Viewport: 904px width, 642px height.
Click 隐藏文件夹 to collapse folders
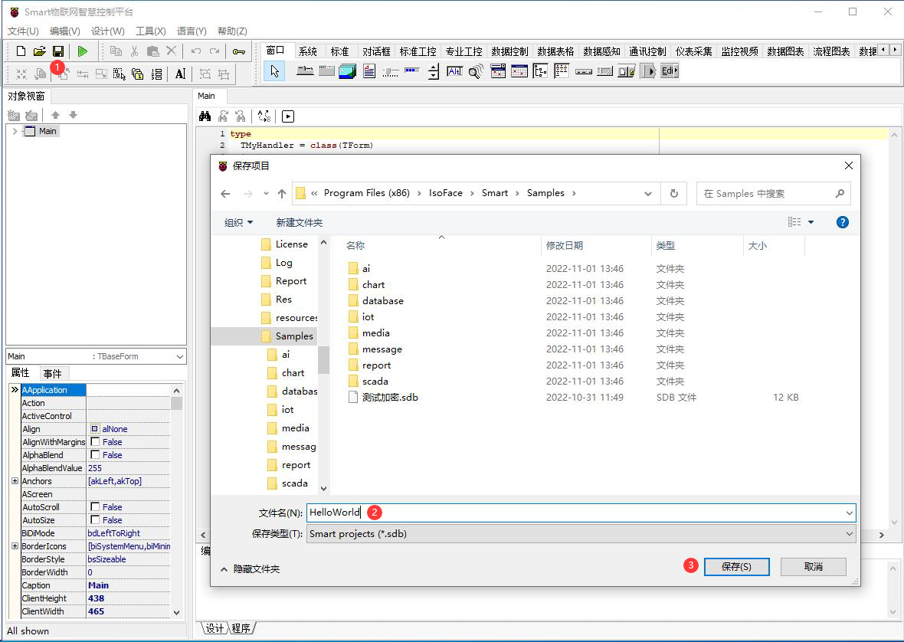click(251, 569)
